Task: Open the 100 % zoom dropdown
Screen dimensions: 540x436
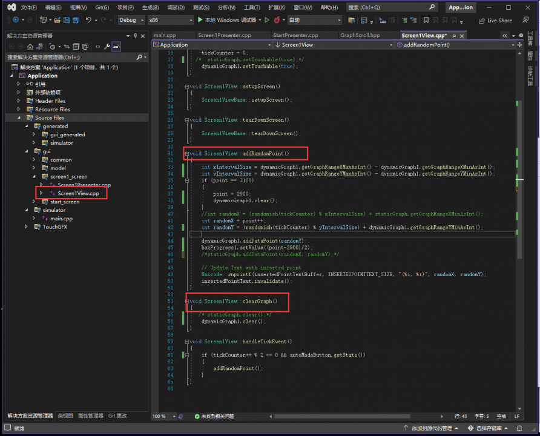Action: click(164, 417)
